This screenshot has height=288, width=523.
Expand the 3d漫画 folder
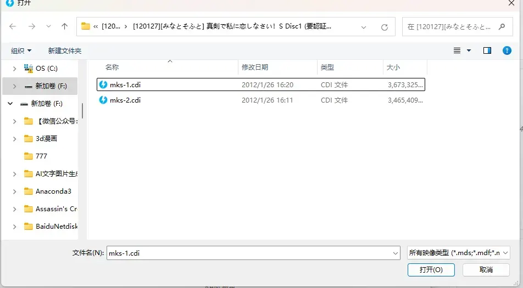[x=14, y=139]
